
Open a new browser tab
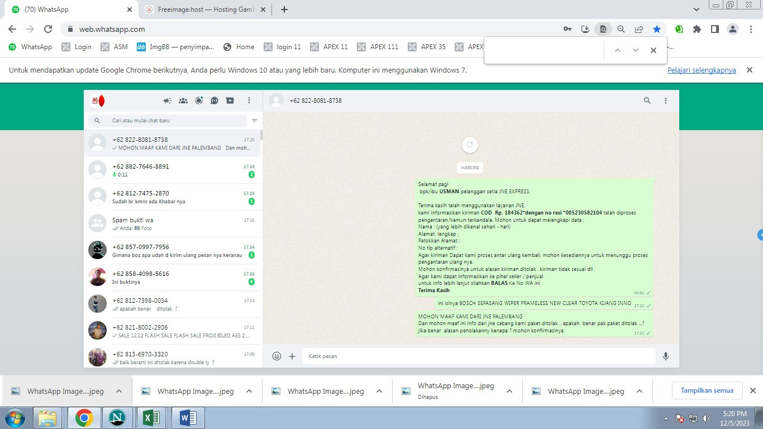point(284,9)
